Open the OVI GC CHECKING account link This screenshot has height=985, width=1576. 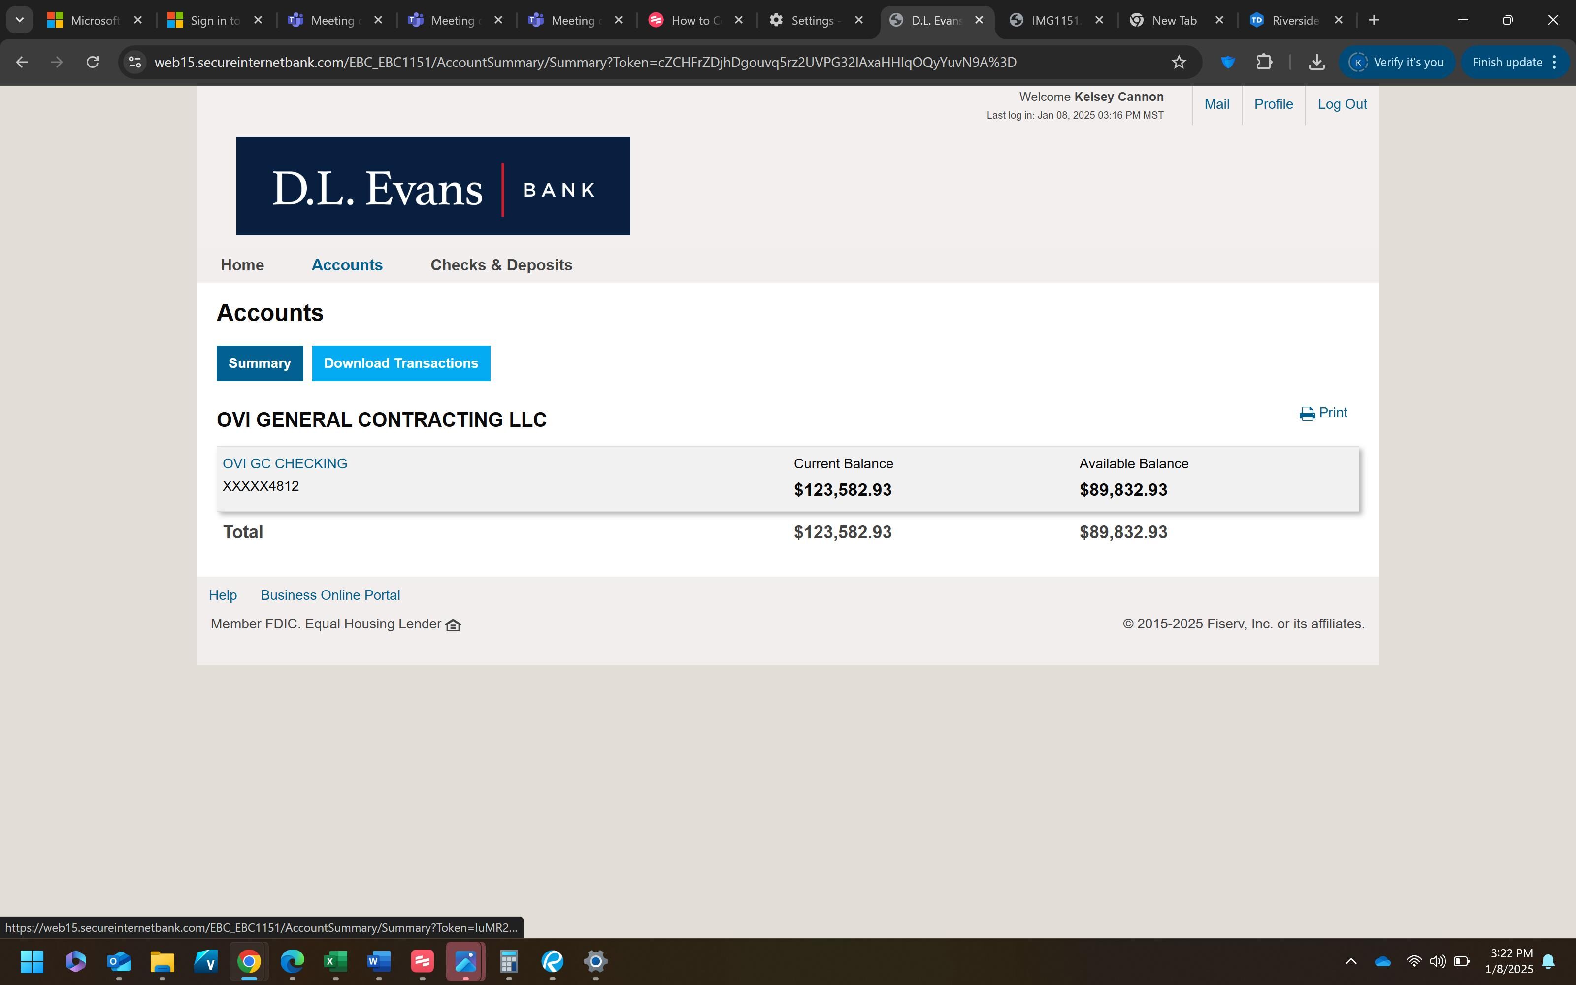click(285, 464)
